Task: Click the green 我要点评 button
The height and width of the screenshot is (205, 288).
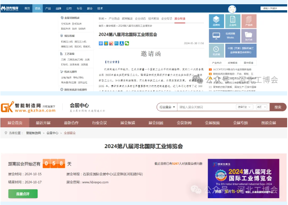Action: (x=23, y=194)
